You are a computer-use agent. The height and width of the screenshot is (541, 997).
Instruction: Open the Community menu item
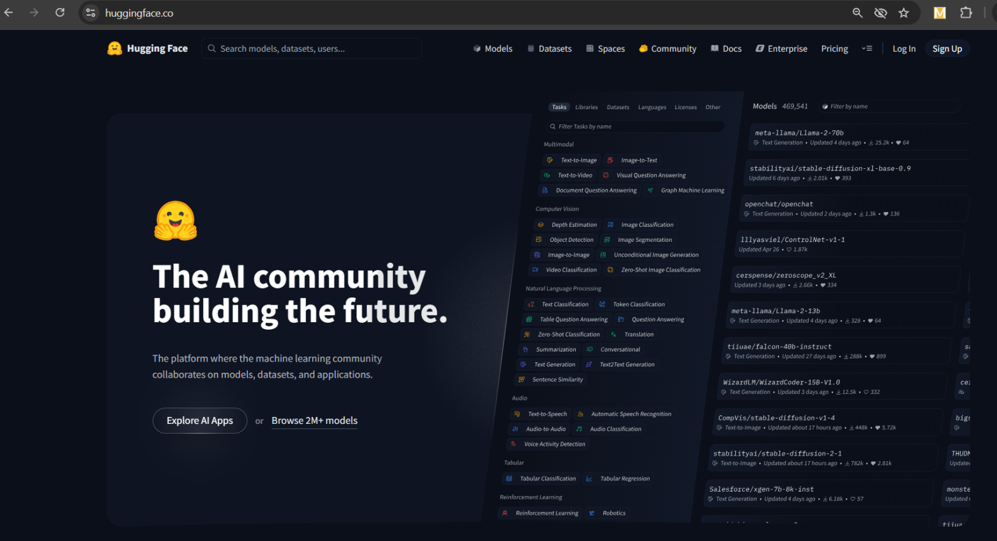click(667, 49)
